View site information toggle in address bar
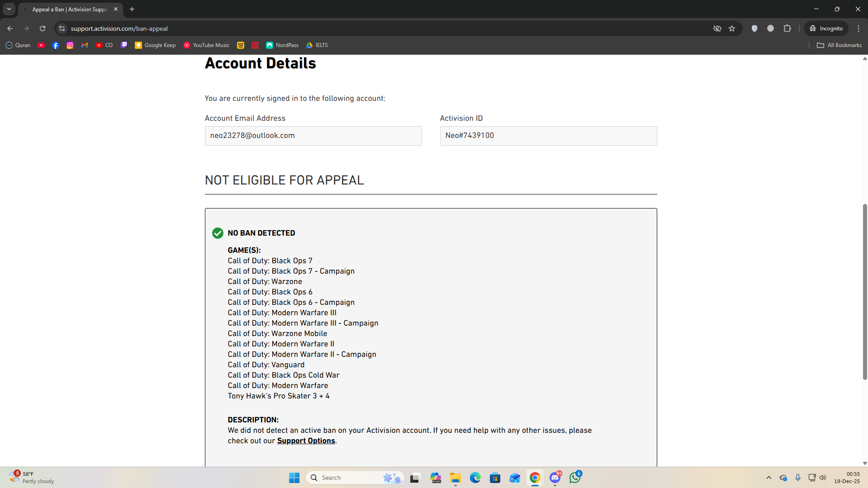The image size is (868, 488). (x=62, y=28)
